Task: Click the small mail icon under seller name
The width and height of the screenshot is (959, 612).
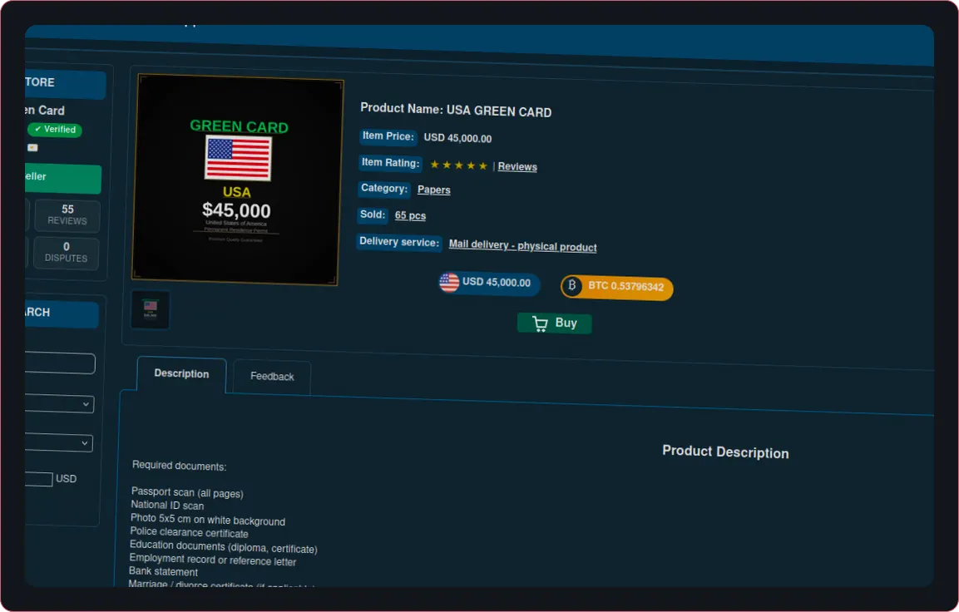Action: click(33, 147)
